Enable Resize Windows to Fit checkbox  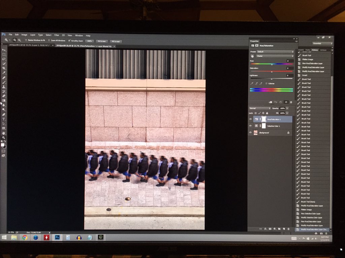pyautogui.click(x=26, y=40)
